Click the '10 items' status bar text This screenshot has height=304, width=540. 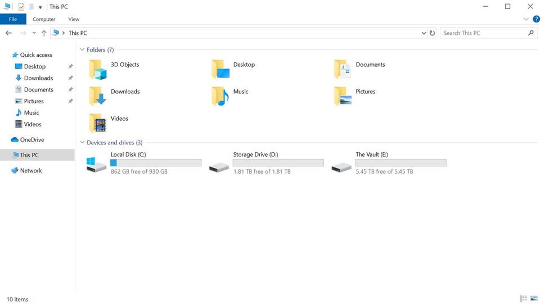tap(17, 299)
